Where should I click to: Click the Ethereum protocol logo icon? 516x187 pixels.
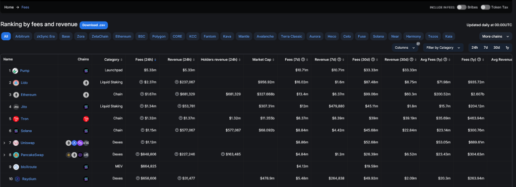pyautogui.click(x=16, y=95)
